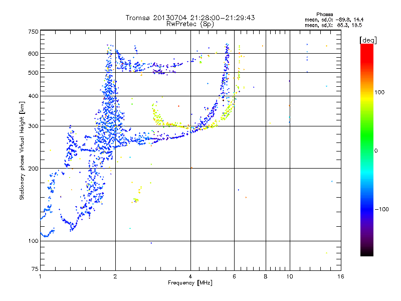Click the y-axis tick '100'
Viewport: 401px width, 301px height.
click(x=33, y=241)
